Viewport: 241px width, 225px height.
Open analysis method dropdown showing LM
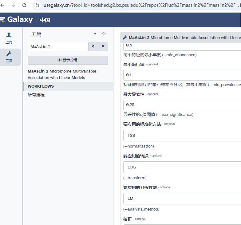[x=182, y=199]
